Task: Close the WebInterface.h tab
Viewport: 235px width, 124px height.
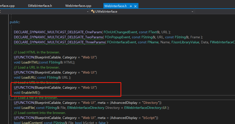Action: click(x=136, y=6)
